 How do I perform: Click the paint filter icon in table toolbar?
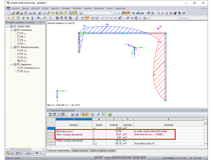pyautogui.click(x=98, y=115)
